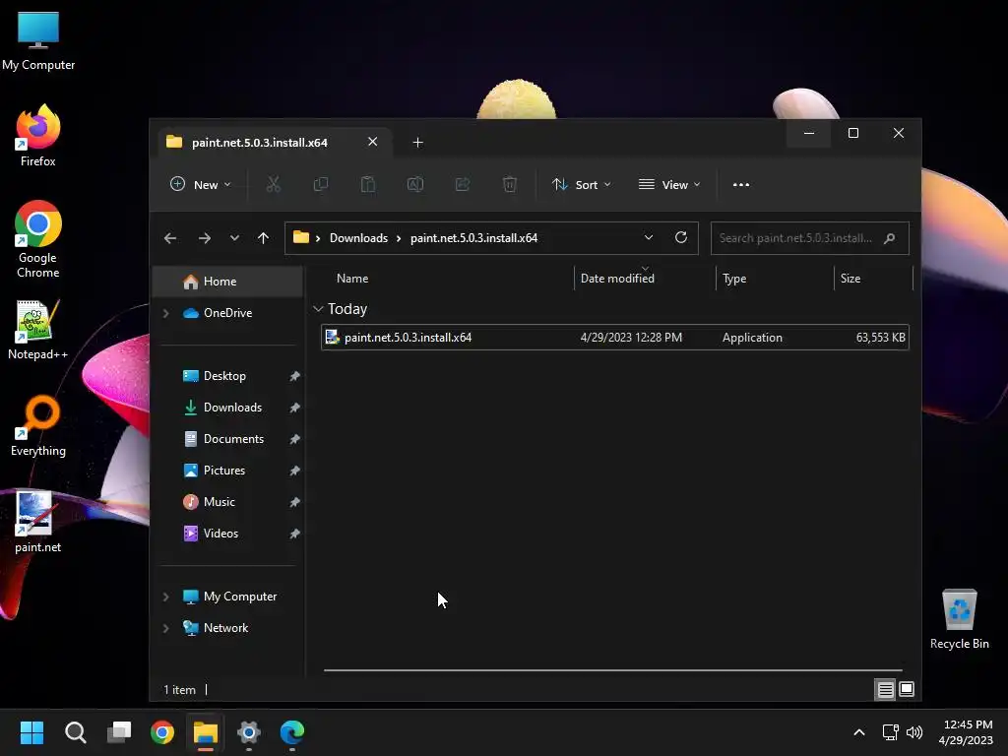
Task: Open the View layout dropdown
Action: 669,185
